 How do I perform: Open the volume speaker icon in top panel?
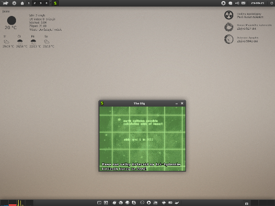(x=237, y=3)
